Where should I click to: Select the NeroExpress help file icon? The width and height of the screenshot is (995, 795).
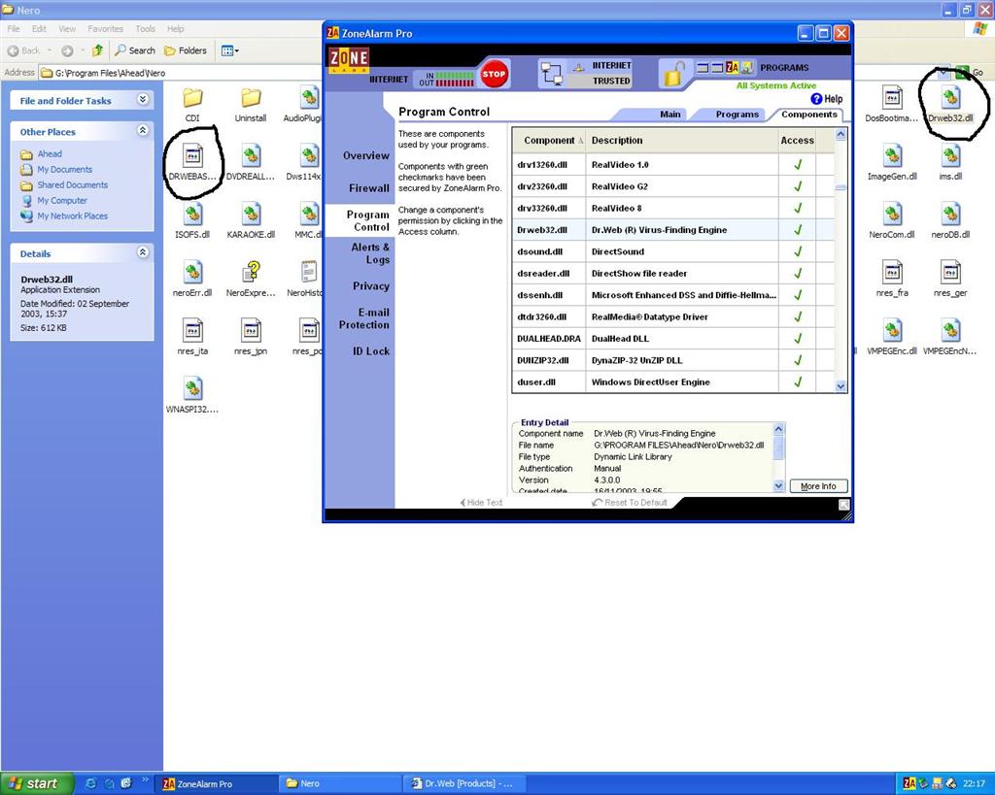[251, 273]
